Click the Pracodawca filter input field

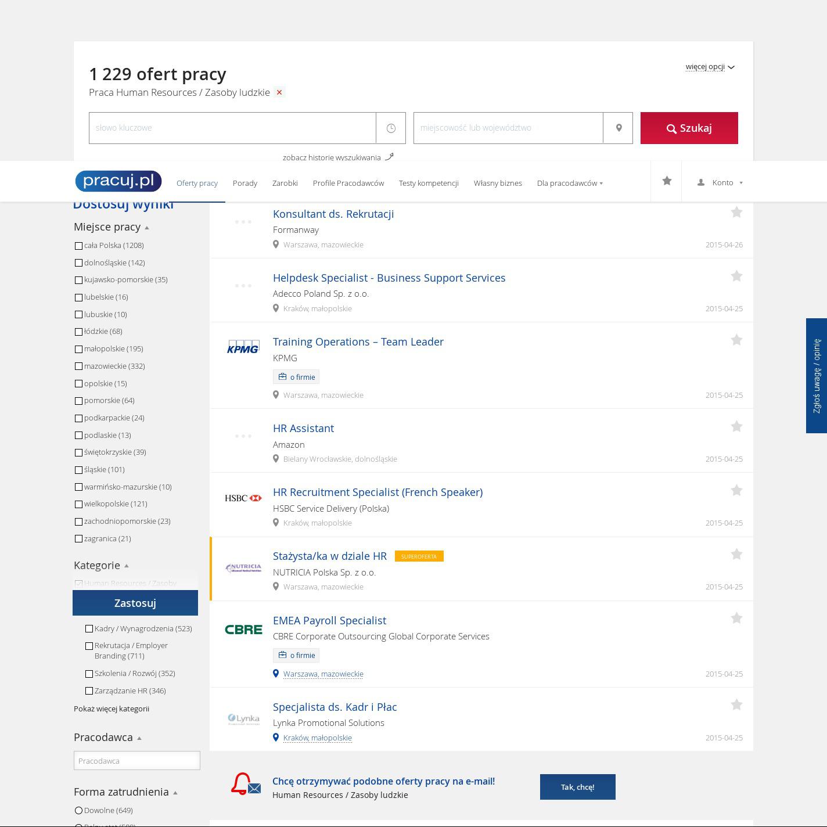point(137,761)
